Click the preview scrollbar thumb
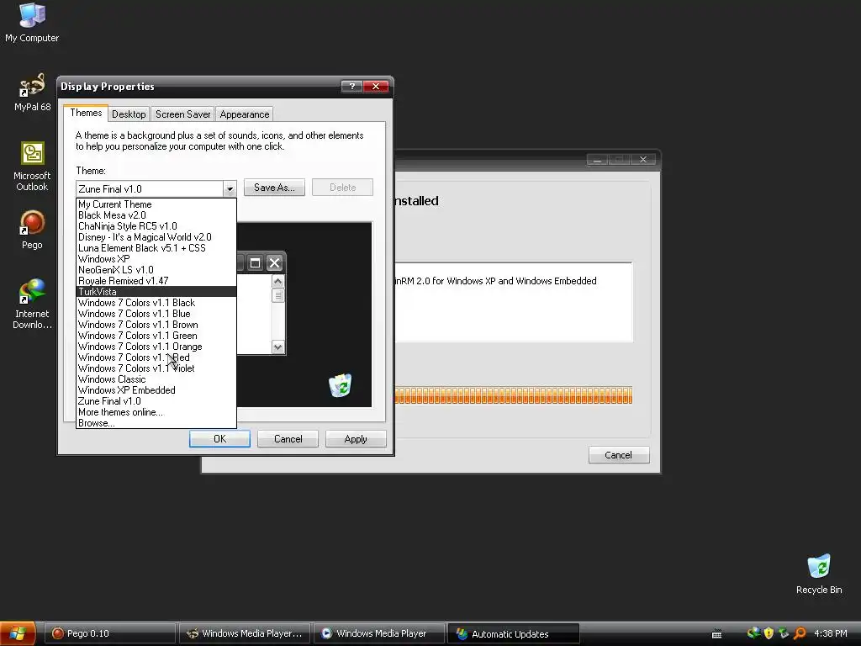 (x=277, y=295)
